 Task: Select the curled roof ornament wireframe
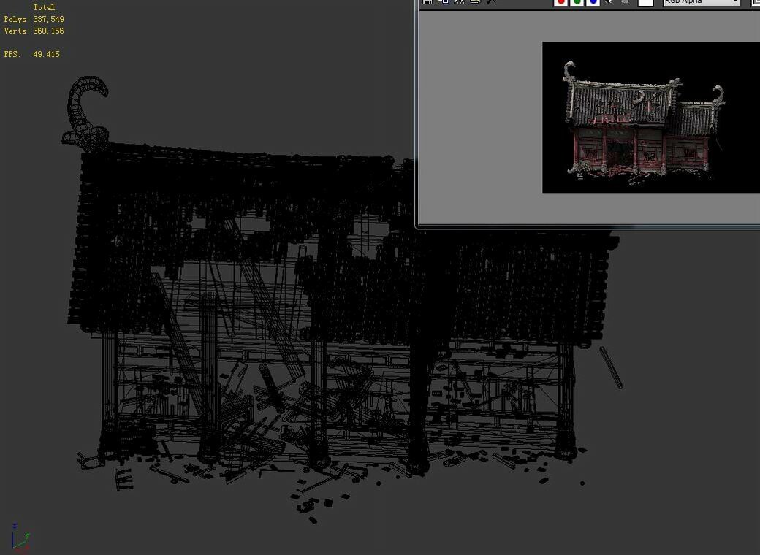click(85, 113)
